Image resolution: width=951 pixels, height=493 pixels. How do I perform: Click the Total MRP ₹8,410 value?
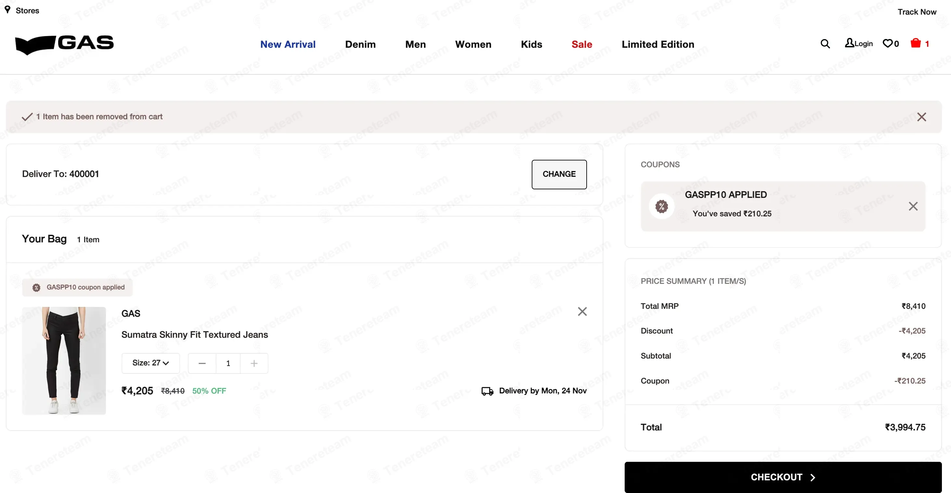913,306
